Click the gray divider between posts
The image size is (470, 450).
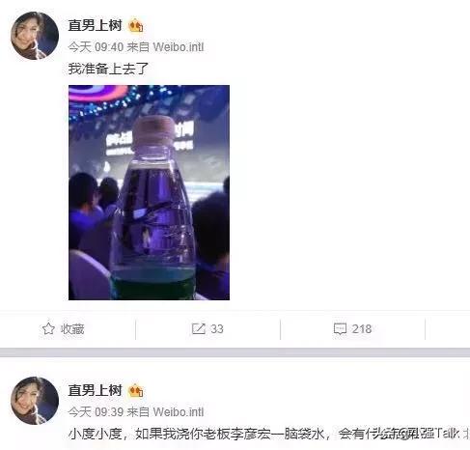click(x=235, y=352)
